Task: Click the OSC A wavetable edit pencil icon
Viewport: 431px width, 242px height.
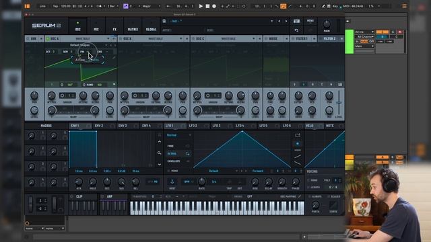Action: [x=114, y=58]
